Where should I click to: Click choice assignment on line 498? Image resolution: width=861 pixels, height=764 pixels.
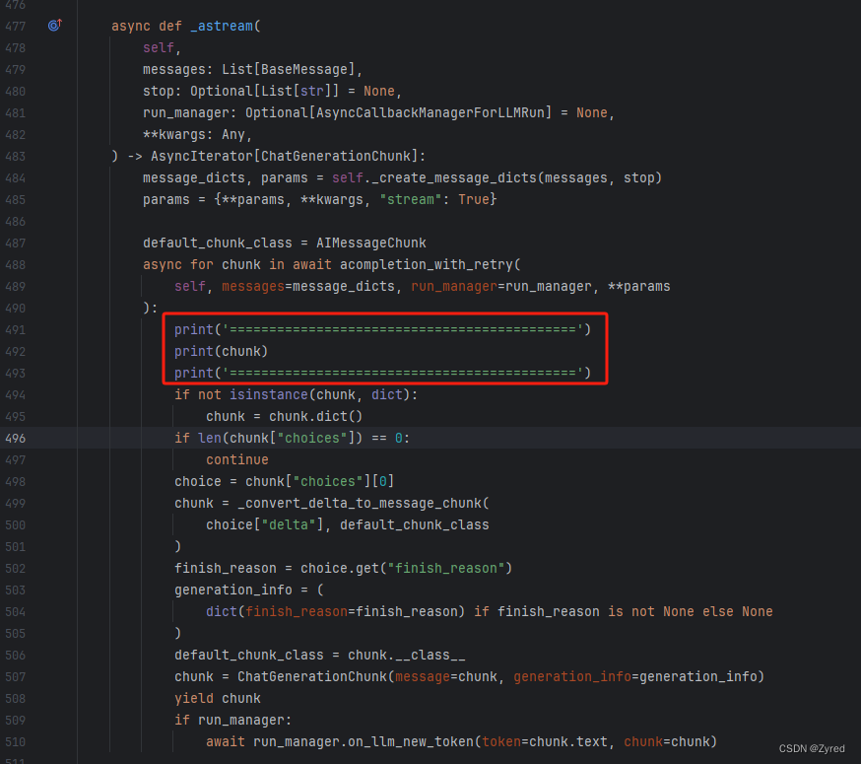tap(285, 481)
